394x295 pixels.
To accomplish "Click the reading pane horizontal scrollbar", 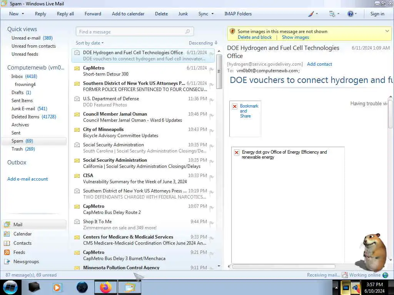I will [x=284, y=267].
